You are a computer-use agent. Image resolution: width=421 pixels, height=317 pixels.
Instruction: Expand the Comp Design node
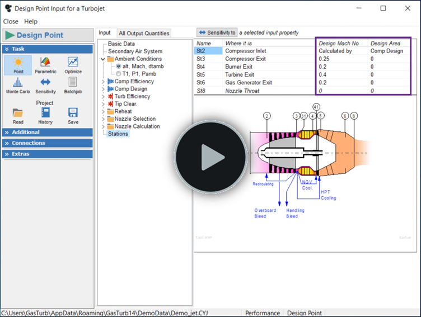pyautogui.click(x=103, y=89)
